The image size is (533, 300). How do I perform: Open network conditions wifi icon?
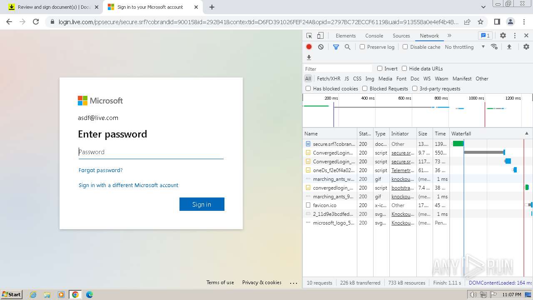tap(494, 47)
